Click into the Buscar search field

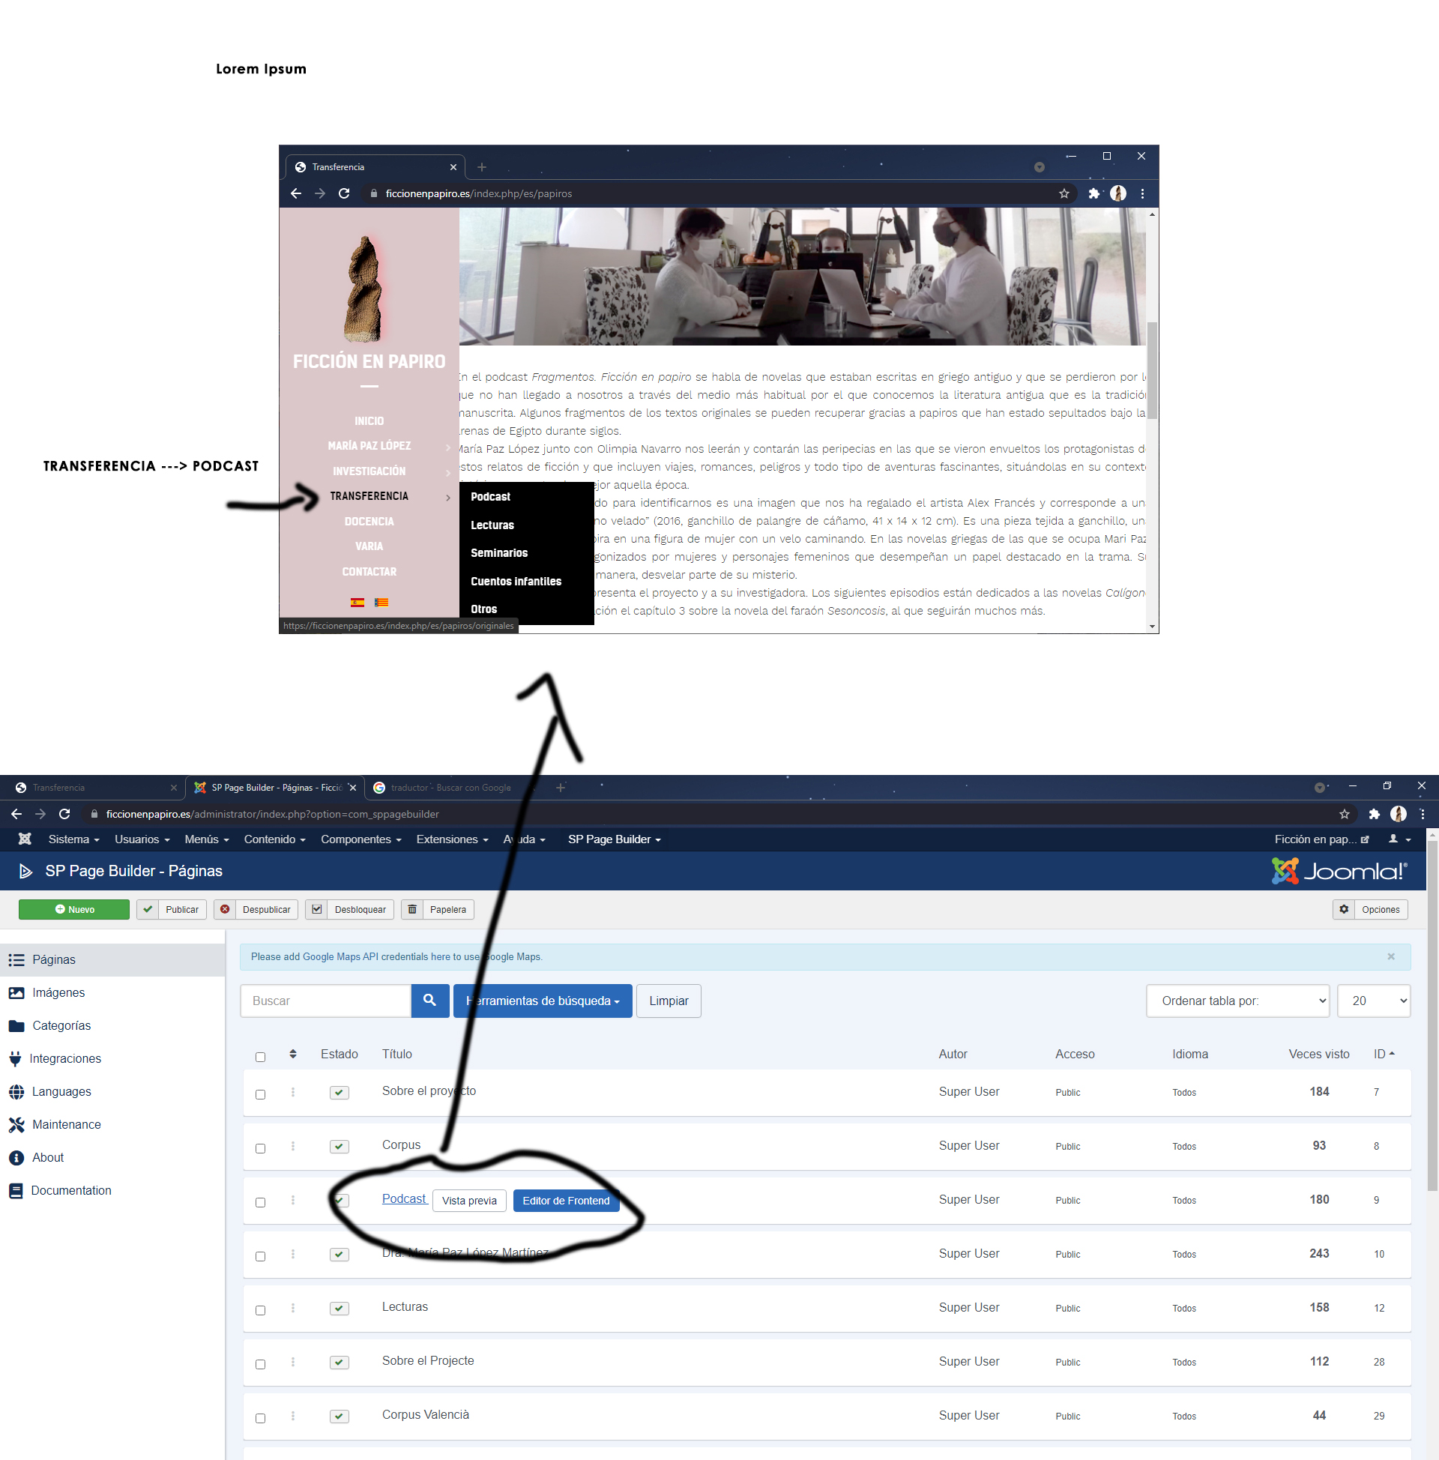click(x=326, y=1001)
